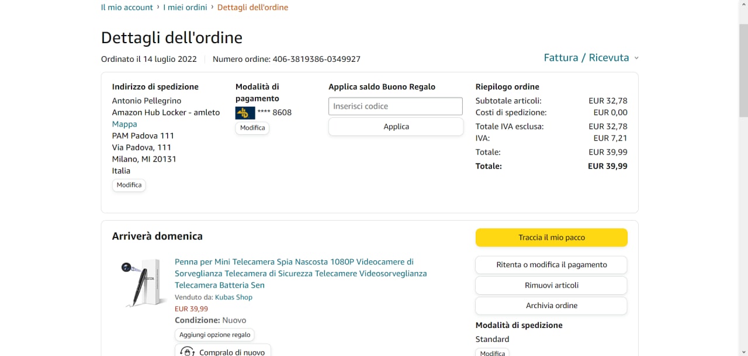748x356 pixels.
Task: Click the buy again cart icon
Action: 187,352
